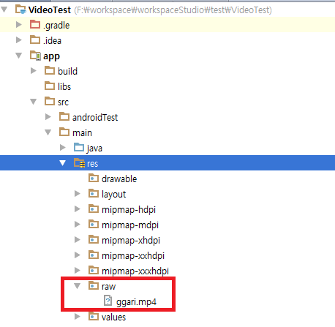Select the VideoTest project name
335x327 pixels.
[x=50, y=10]
